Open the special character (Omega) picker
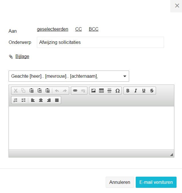The width and height of the screenshot is (182, 193). [x=117, y=91]
